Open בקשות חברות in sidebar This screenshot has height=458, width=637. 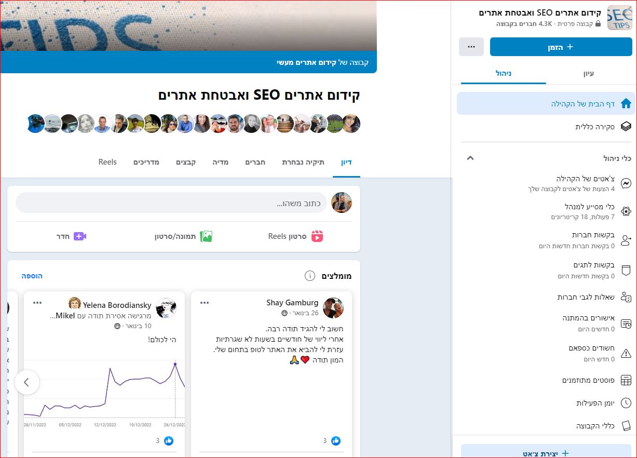tap(546, 240)
